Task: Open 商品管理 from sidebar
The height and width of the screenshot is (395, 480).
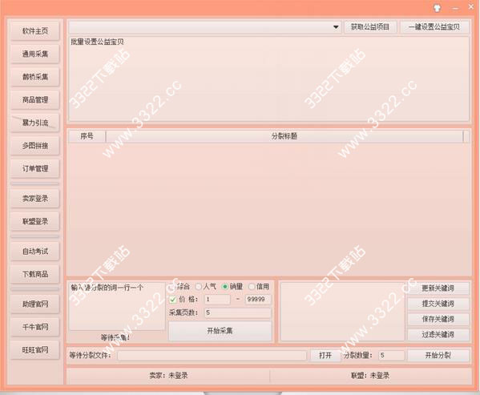Action: [35, 99]
